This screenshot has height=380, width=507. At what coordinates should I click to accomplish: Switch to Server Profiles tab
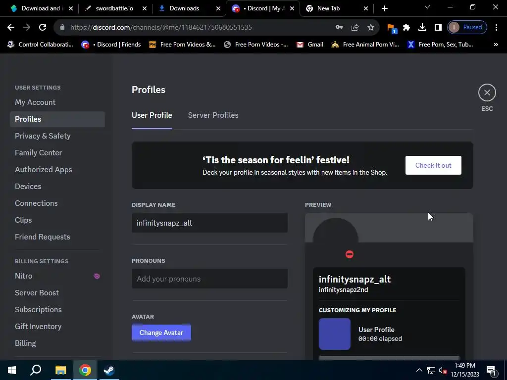click(213, 115)
